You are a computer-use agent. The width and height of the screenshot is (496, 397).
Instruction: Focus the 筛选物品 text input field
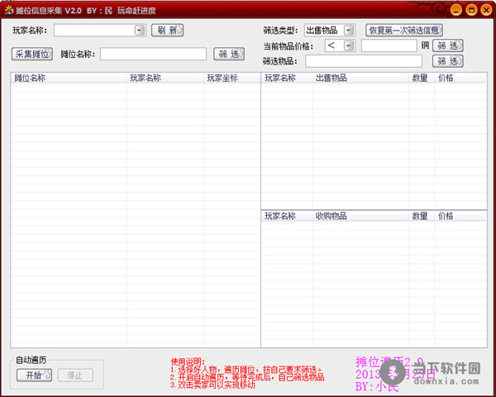pyautogui.click(x=363, y=61)
